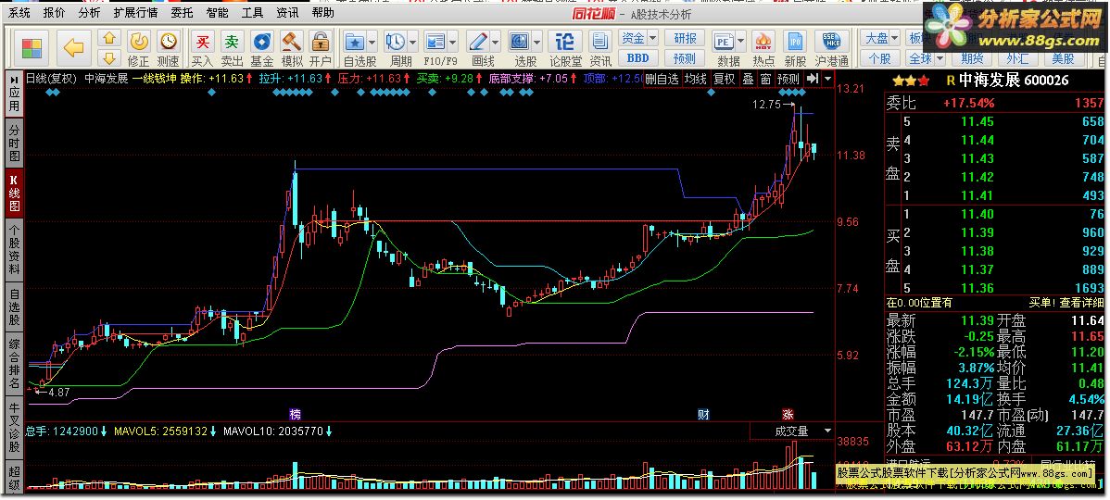Toggle 预测 in the chart toolbar
Screen dimensions: 1110x500
tap(788, 79)
